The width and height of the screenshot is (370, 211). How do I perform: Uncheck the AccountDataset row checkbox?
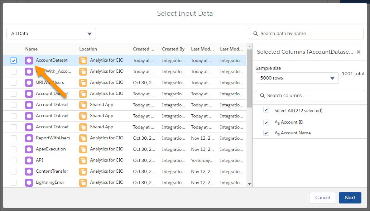[14, 61]
